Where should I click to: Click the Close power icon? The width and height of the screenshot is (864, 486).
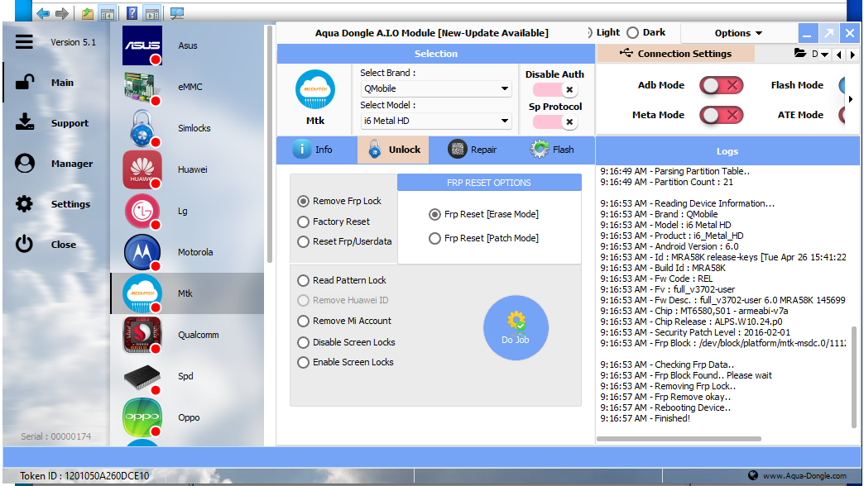(x=24, y=244)
